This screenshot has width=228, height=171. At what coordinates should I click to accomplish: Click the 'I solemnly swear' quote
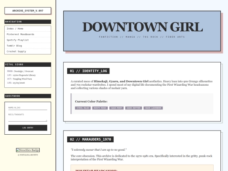click(99, 150)
